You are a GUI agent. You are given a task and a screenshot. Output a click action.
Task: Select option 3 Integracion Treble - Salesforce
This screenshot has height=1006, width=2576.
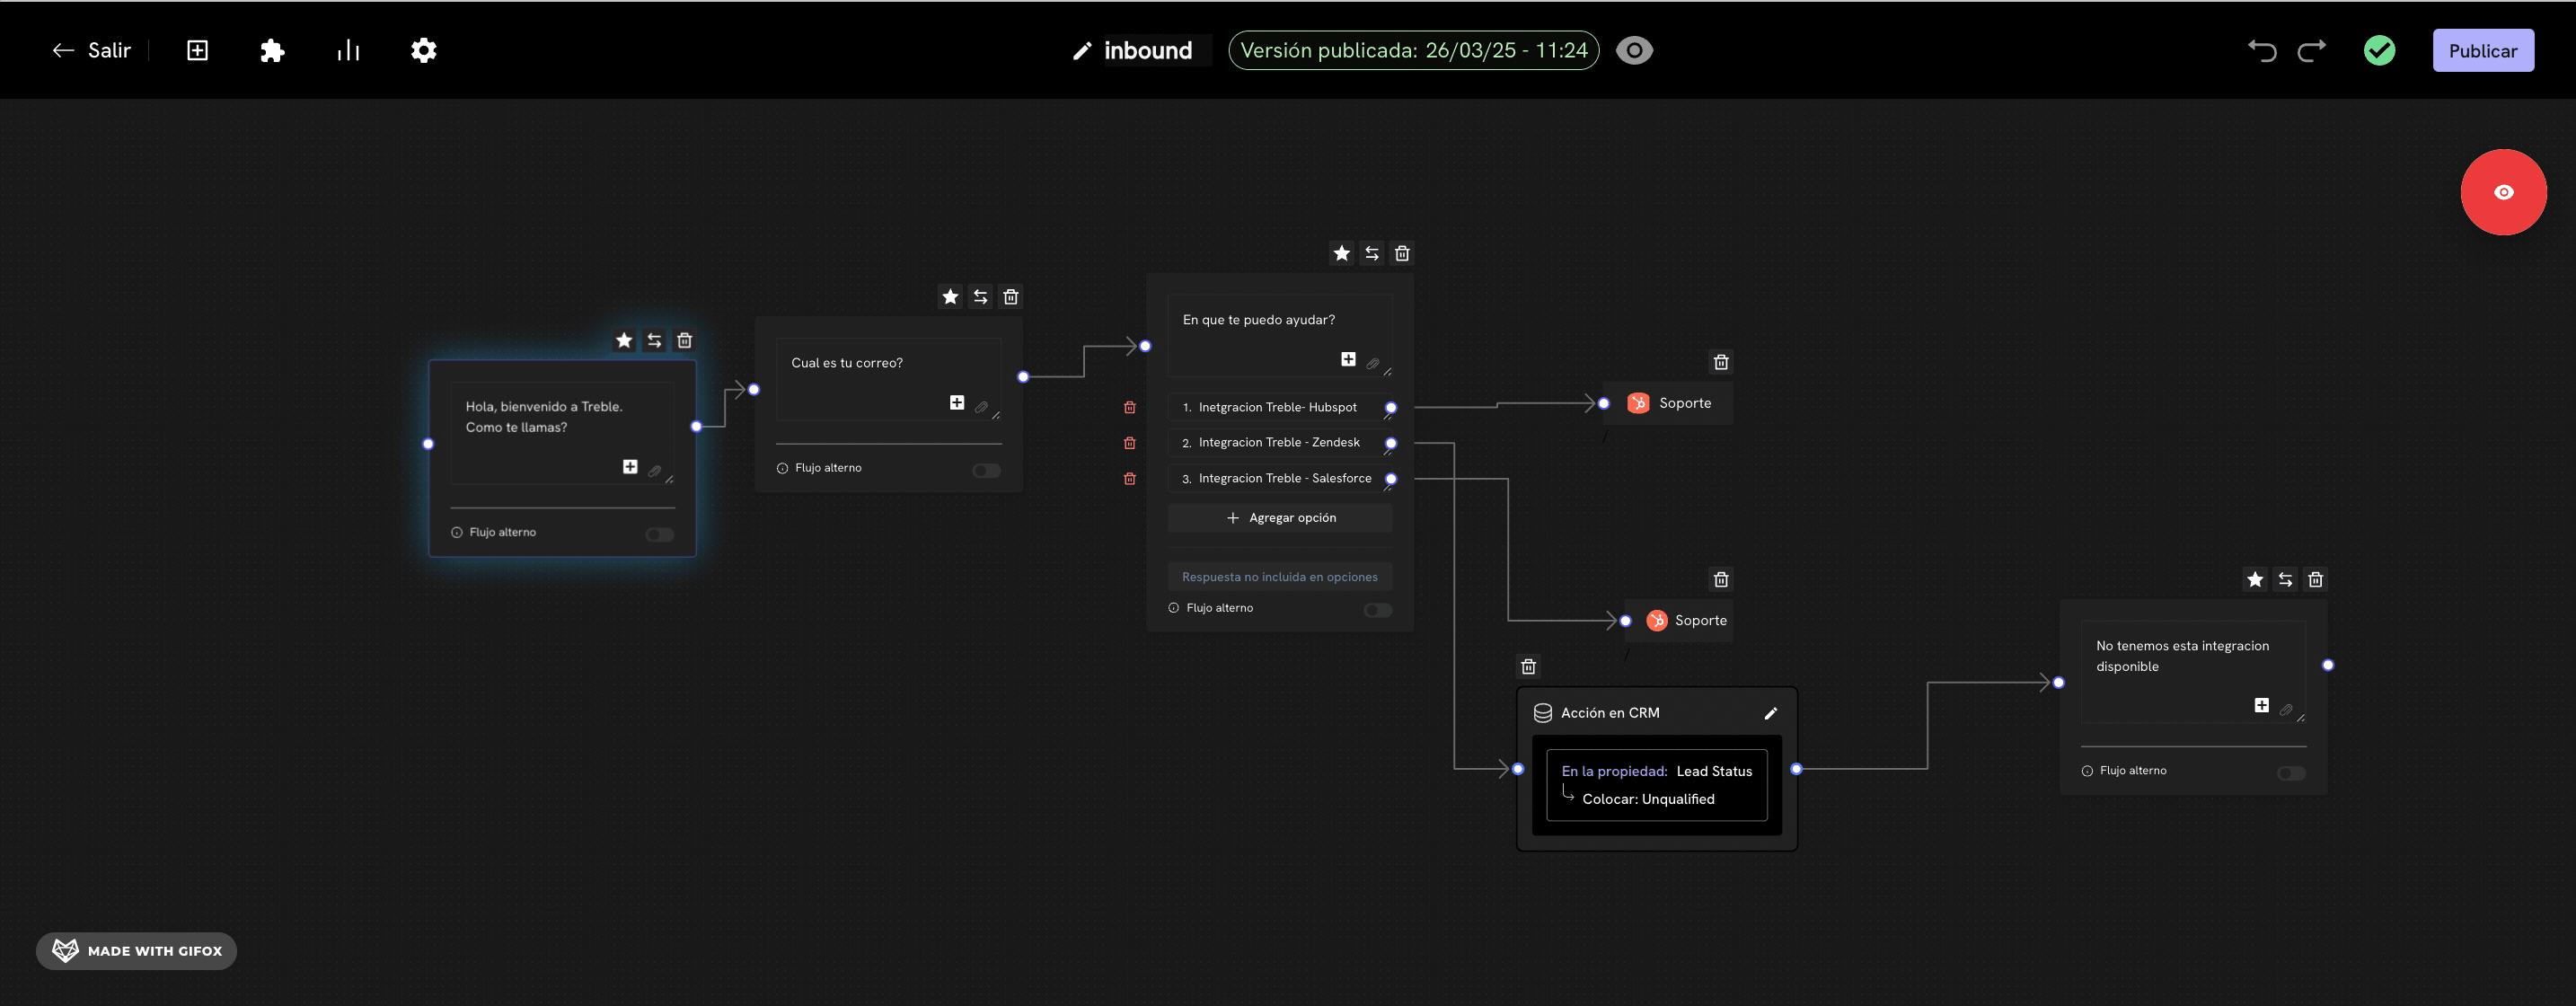pos(1284,479)
